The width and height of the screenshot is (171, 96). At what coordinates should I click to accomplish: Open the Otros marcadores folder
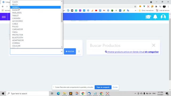pos(146,10)
